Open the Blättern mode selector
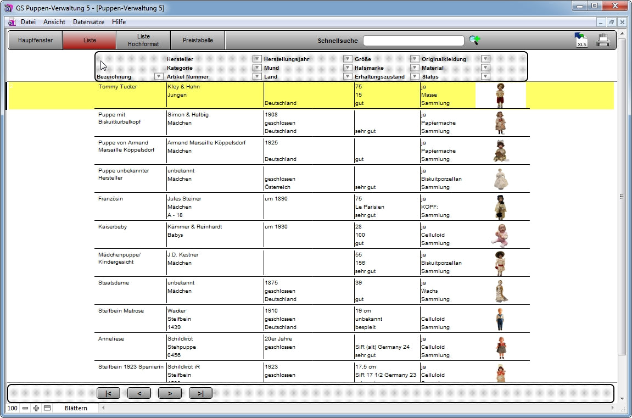The height and width of the screenshot is (418, 632). click(76, 408)
